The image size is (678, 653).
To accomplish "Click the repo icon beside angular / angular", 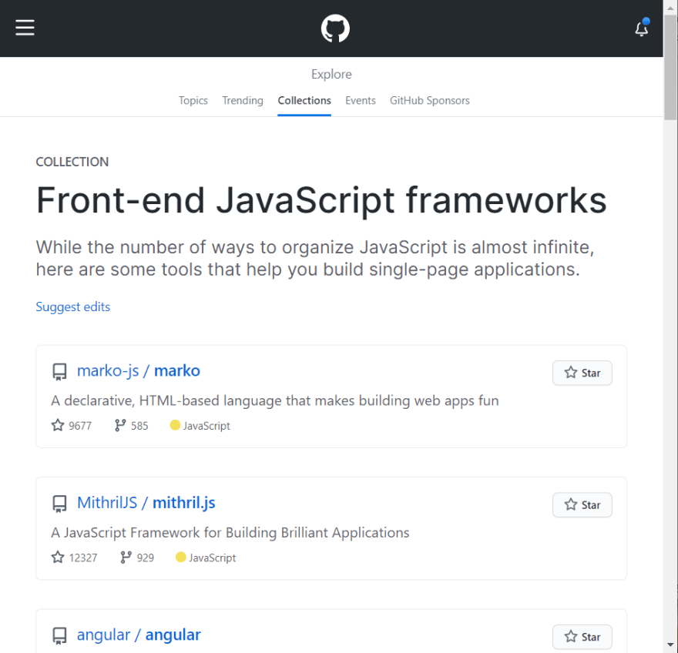I will [x=59, y=636].
